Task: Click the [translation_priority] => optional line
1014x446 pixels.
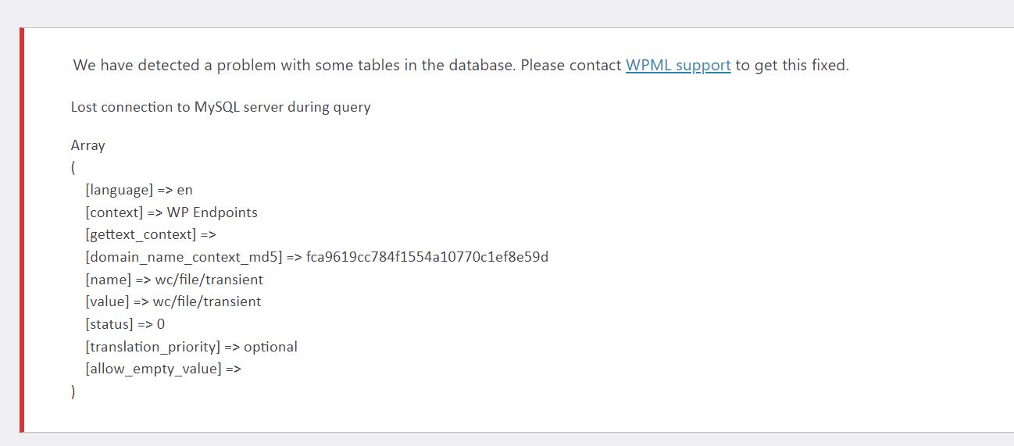Action: click(191, 347)
